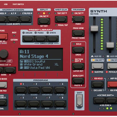The height and width of the screenshot is (117, 117).
Task: Toggle the Transpose ON/SET button
Action: [x=78, y=19]
